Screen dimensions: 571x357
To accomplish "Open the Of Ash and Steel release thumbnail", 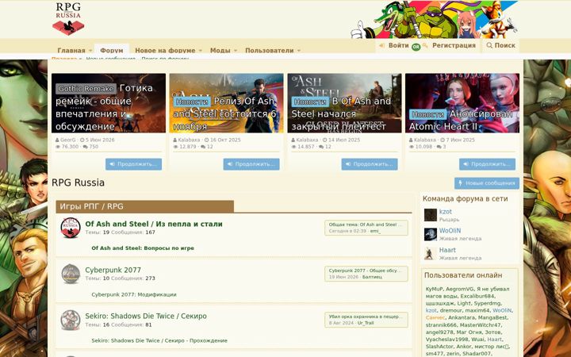I will point(227,103).
